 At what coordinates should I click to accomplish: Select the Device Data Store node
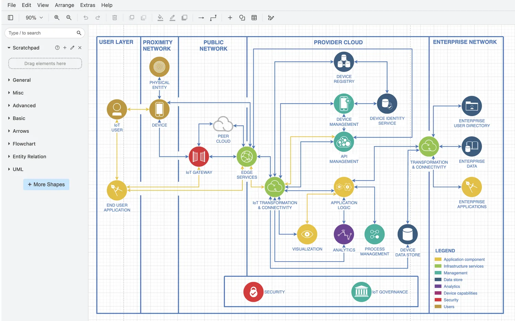[x=408, y=234]
